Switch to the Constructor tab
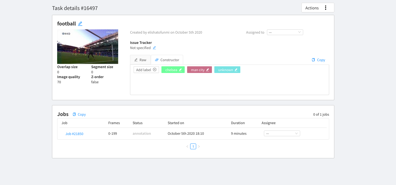Screen dimensions: 396x185 (167, 60)
